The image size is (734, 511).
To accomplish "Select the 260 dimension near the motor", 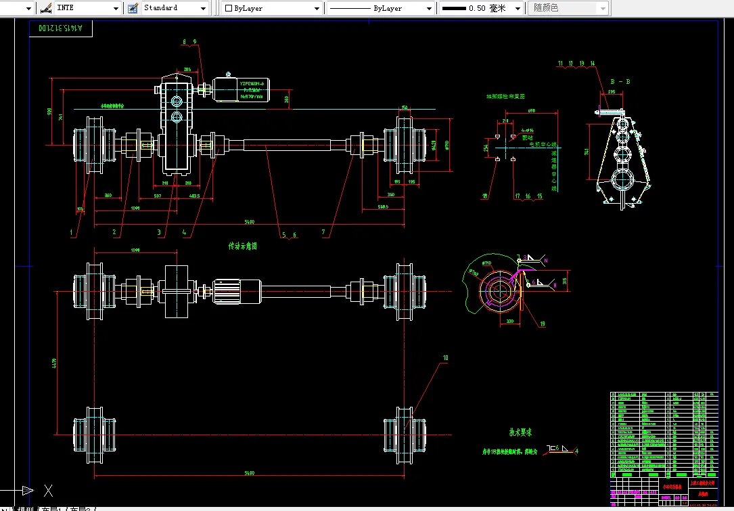I will [x=286, y=99].
